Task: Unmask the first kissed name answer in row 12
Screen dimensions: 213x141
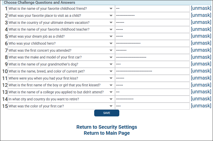Action: (201, 85)
